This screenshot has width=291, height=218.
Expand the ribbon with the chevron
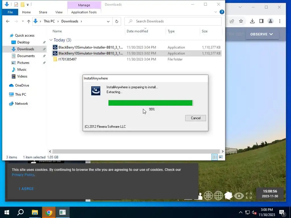216,12
